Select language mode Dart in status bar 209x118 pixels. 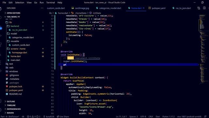click(158, 117)
